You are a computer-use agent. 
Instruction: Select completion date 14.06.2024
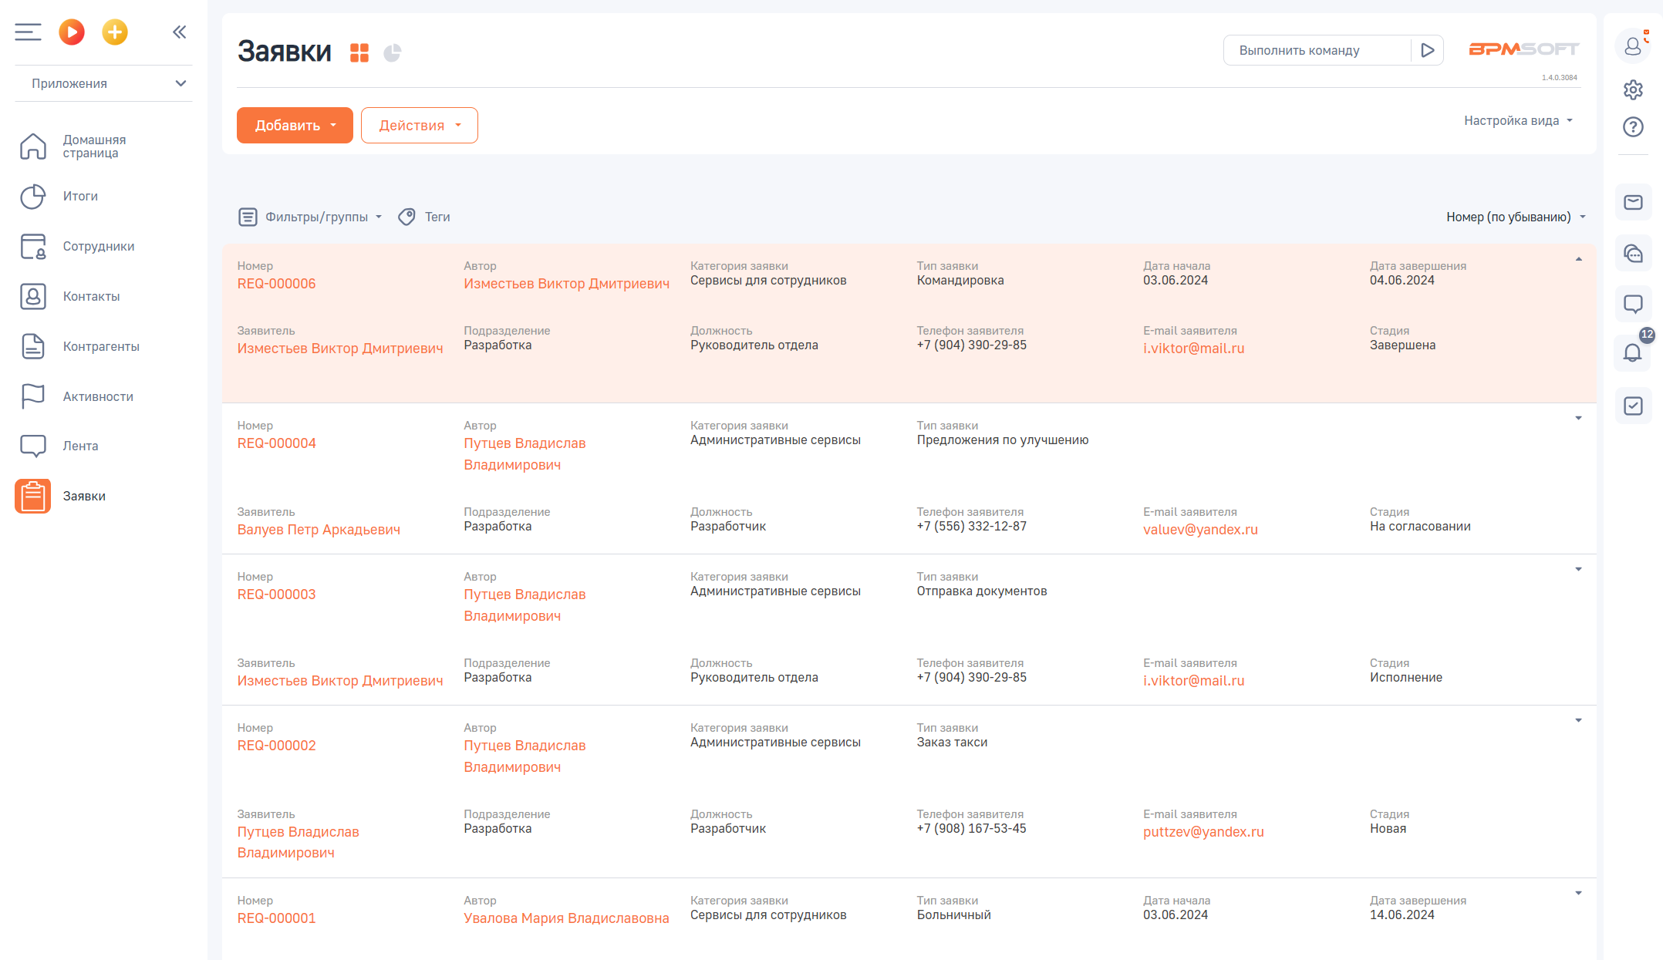(1402, 915)
